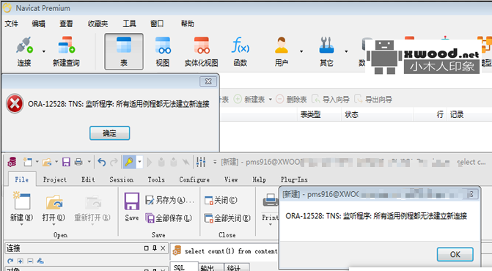Select the Plug-Ins ribbon tab

[294, 179]
